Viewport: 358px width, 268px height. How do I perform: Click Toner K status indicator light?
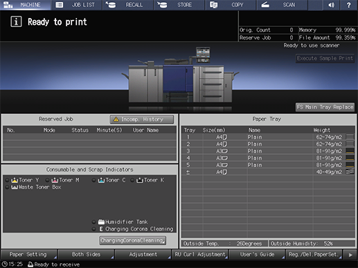[132, 180]
